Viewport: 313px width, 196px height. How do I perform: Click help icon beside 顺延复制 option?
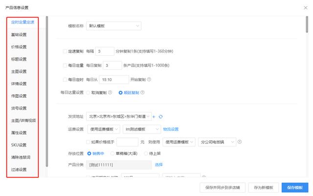[143, 91]
